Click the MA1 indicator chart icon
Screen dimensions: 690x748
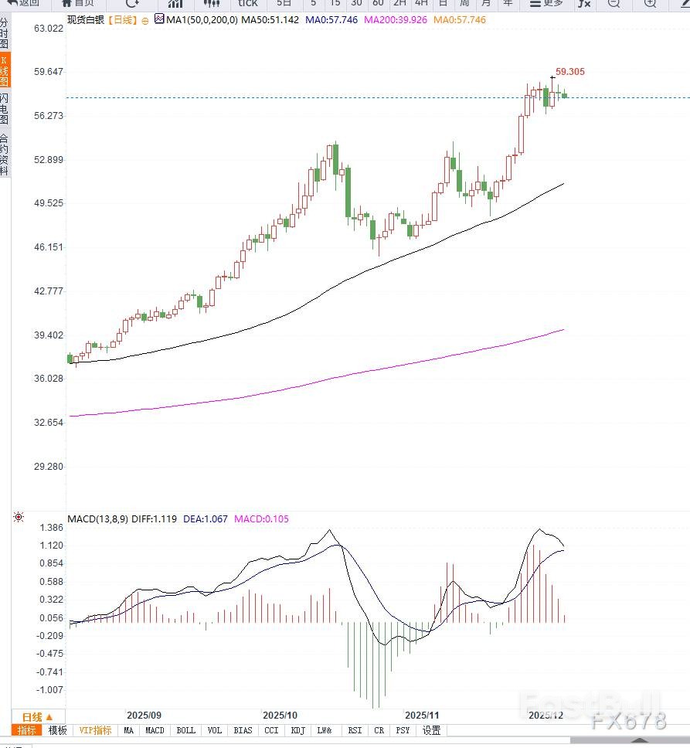point(159,19)
